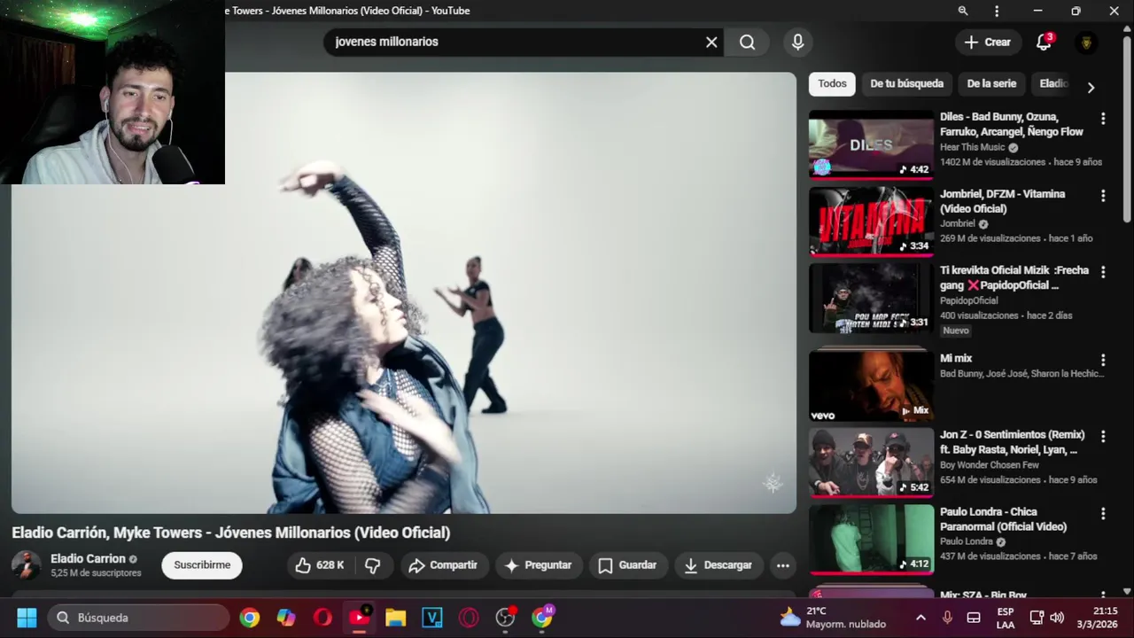
Task: Click the cast/display icon in system tray
Action: tap(1037, 618)
